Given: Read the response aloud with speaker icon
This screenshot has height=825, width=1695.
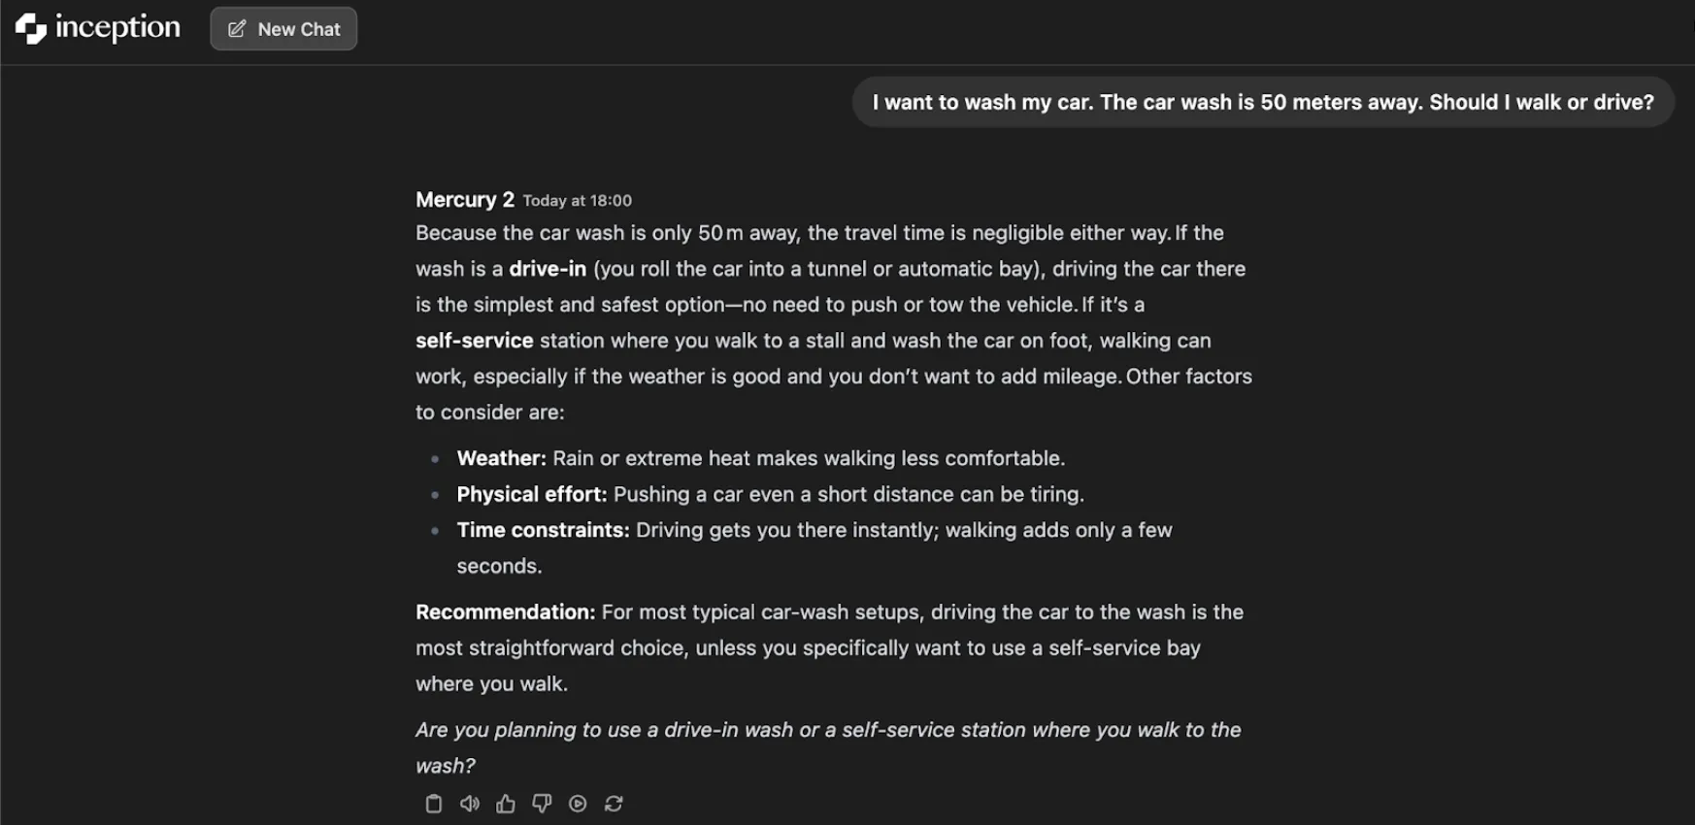Looking at the screenshot, I should coord(470,804).
